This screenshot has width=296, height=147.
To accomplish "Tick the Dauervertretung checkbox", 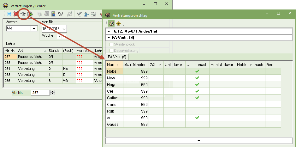I will (x=111, y=51).
